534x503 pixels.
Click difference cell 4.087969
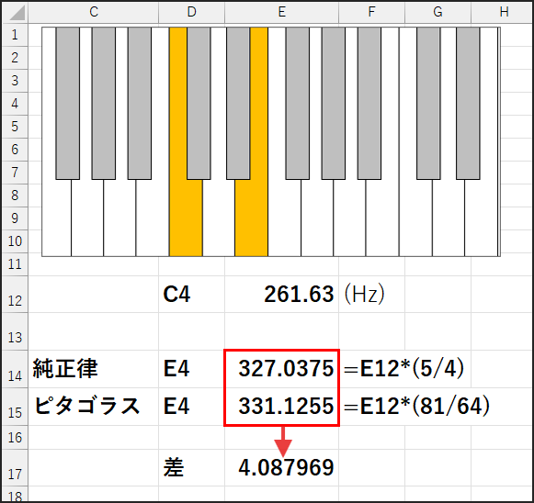point(281,467)
